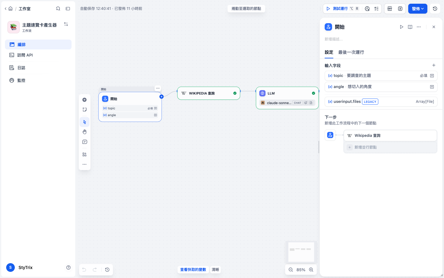Run the 開始 node with the play icon
The height and width of the screenshot is (278, 444).
[401, 27]
